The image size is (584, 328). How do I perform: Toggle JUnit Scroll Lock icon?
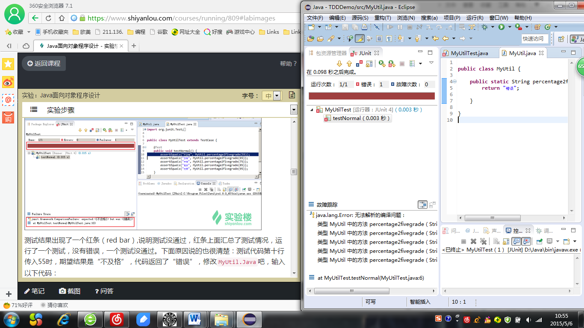(369, 64)
